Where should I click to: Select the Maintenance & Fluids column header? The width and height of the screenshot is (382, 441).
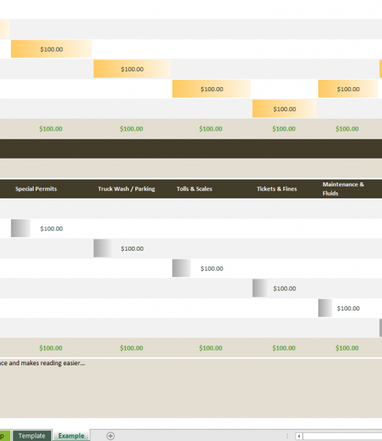click(343, 189)
